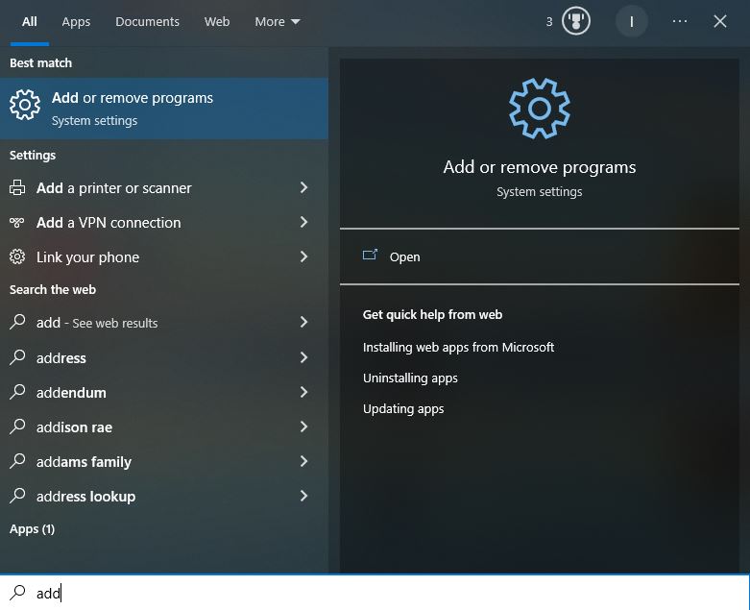Close the search panel with X

[x=720, y=21]
